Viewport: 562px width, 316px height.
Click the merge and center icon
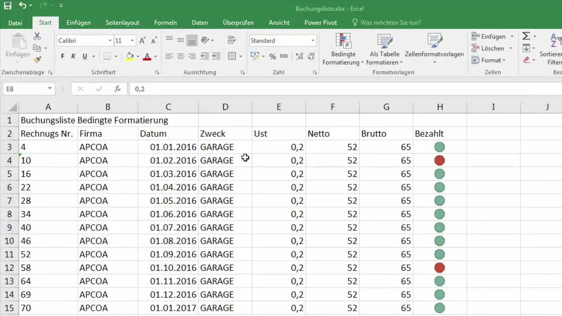232,56
